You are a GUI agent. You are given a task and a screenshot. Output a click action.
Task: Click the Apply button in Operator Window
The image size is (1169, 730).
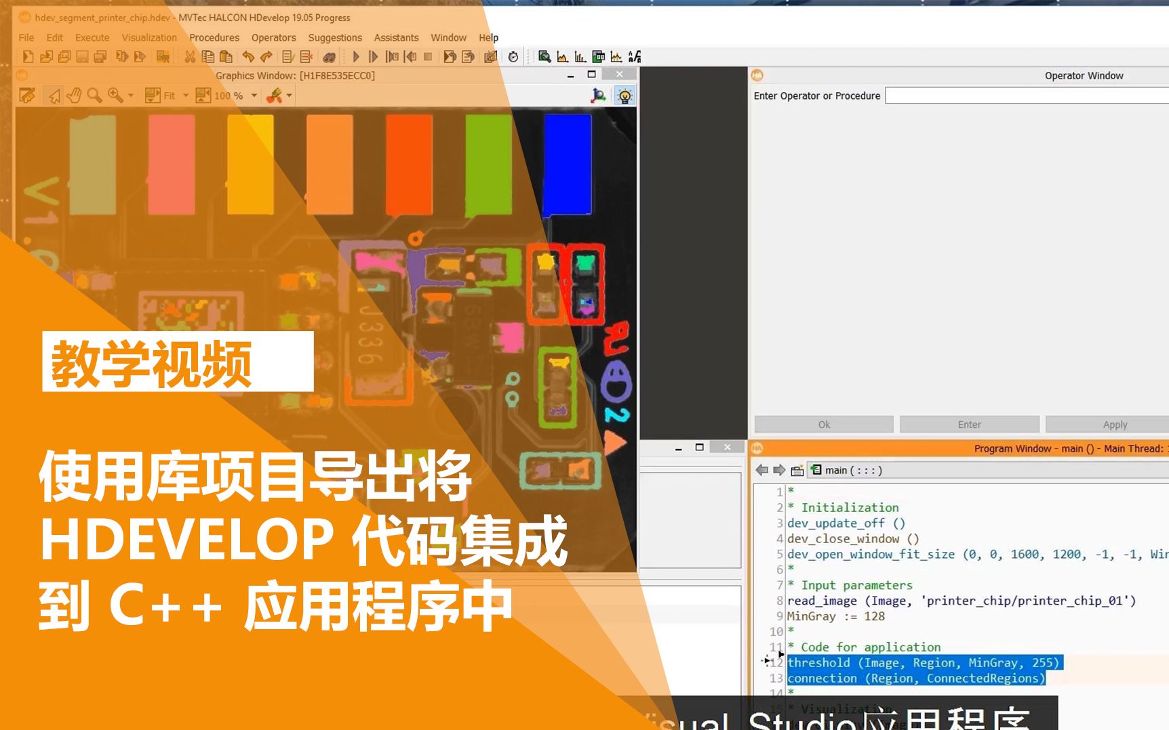[1114, 424]
